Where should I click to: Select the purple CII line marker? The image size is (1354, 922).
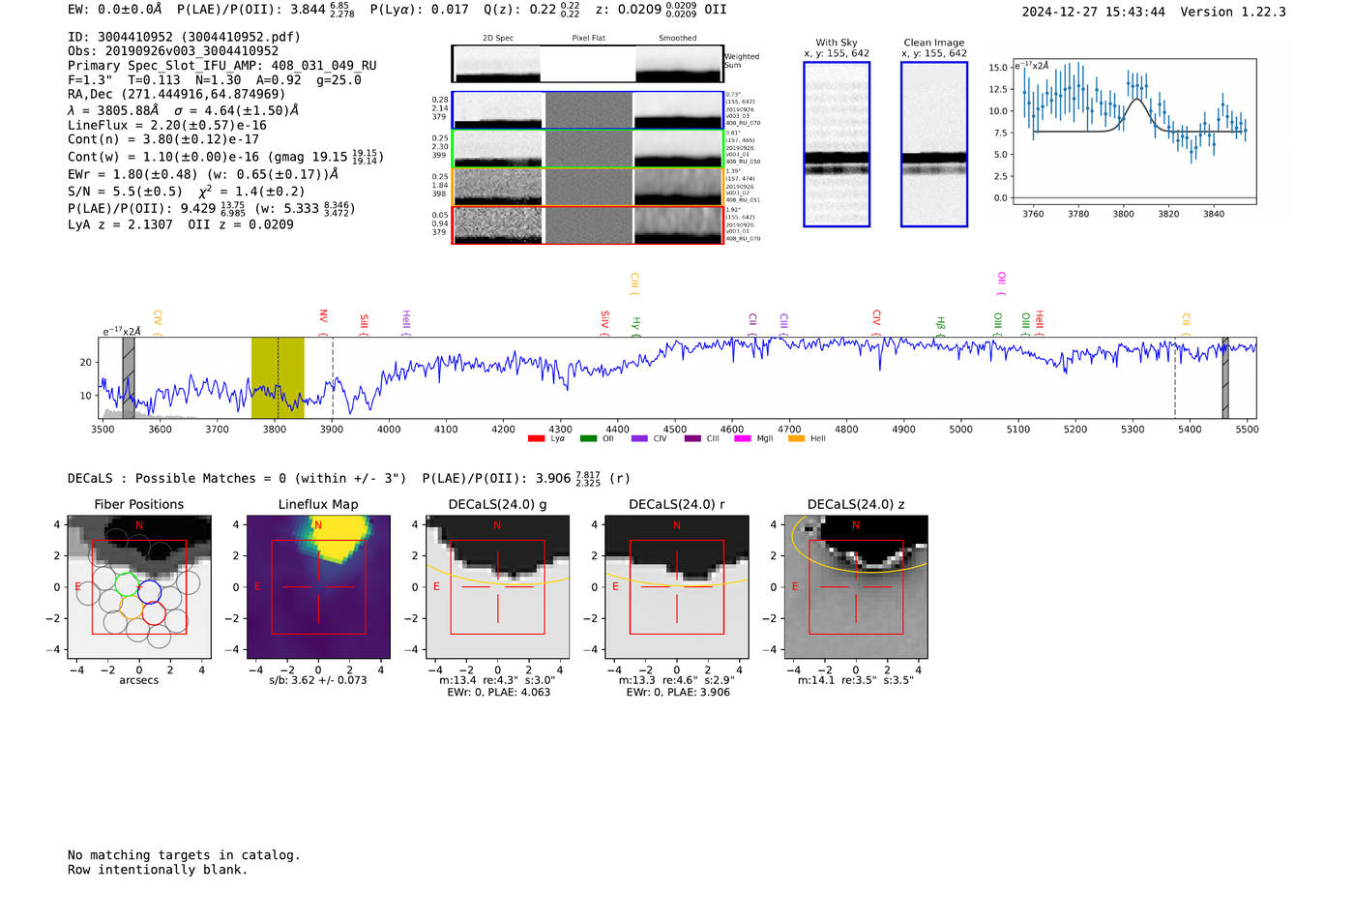point(752,324)
